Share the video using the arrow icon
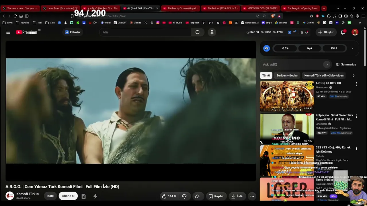367x206 pixels. [x=197, y=196]
